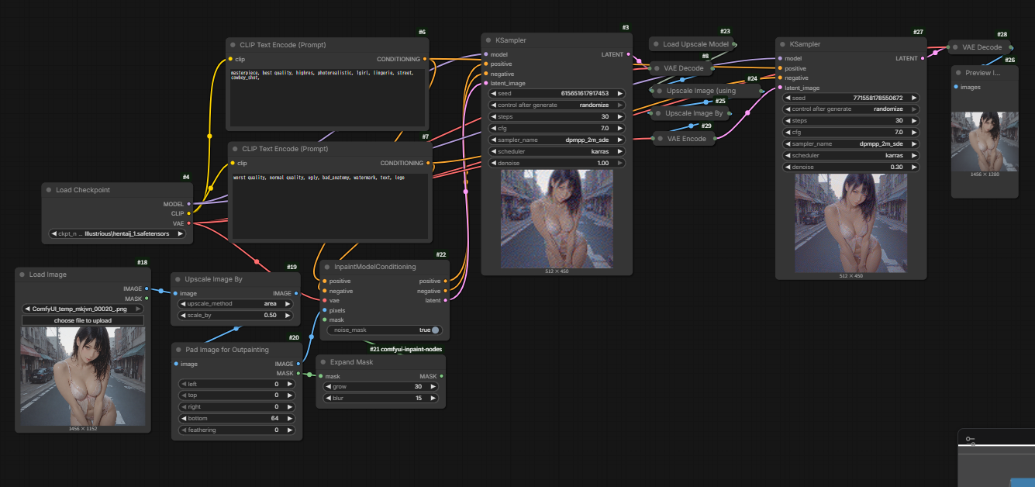This screenshot has height=487, width=1035.
Task: Toggle the noise_mask switch in InpaintModelConditioning
Action: tap(436, 330)
